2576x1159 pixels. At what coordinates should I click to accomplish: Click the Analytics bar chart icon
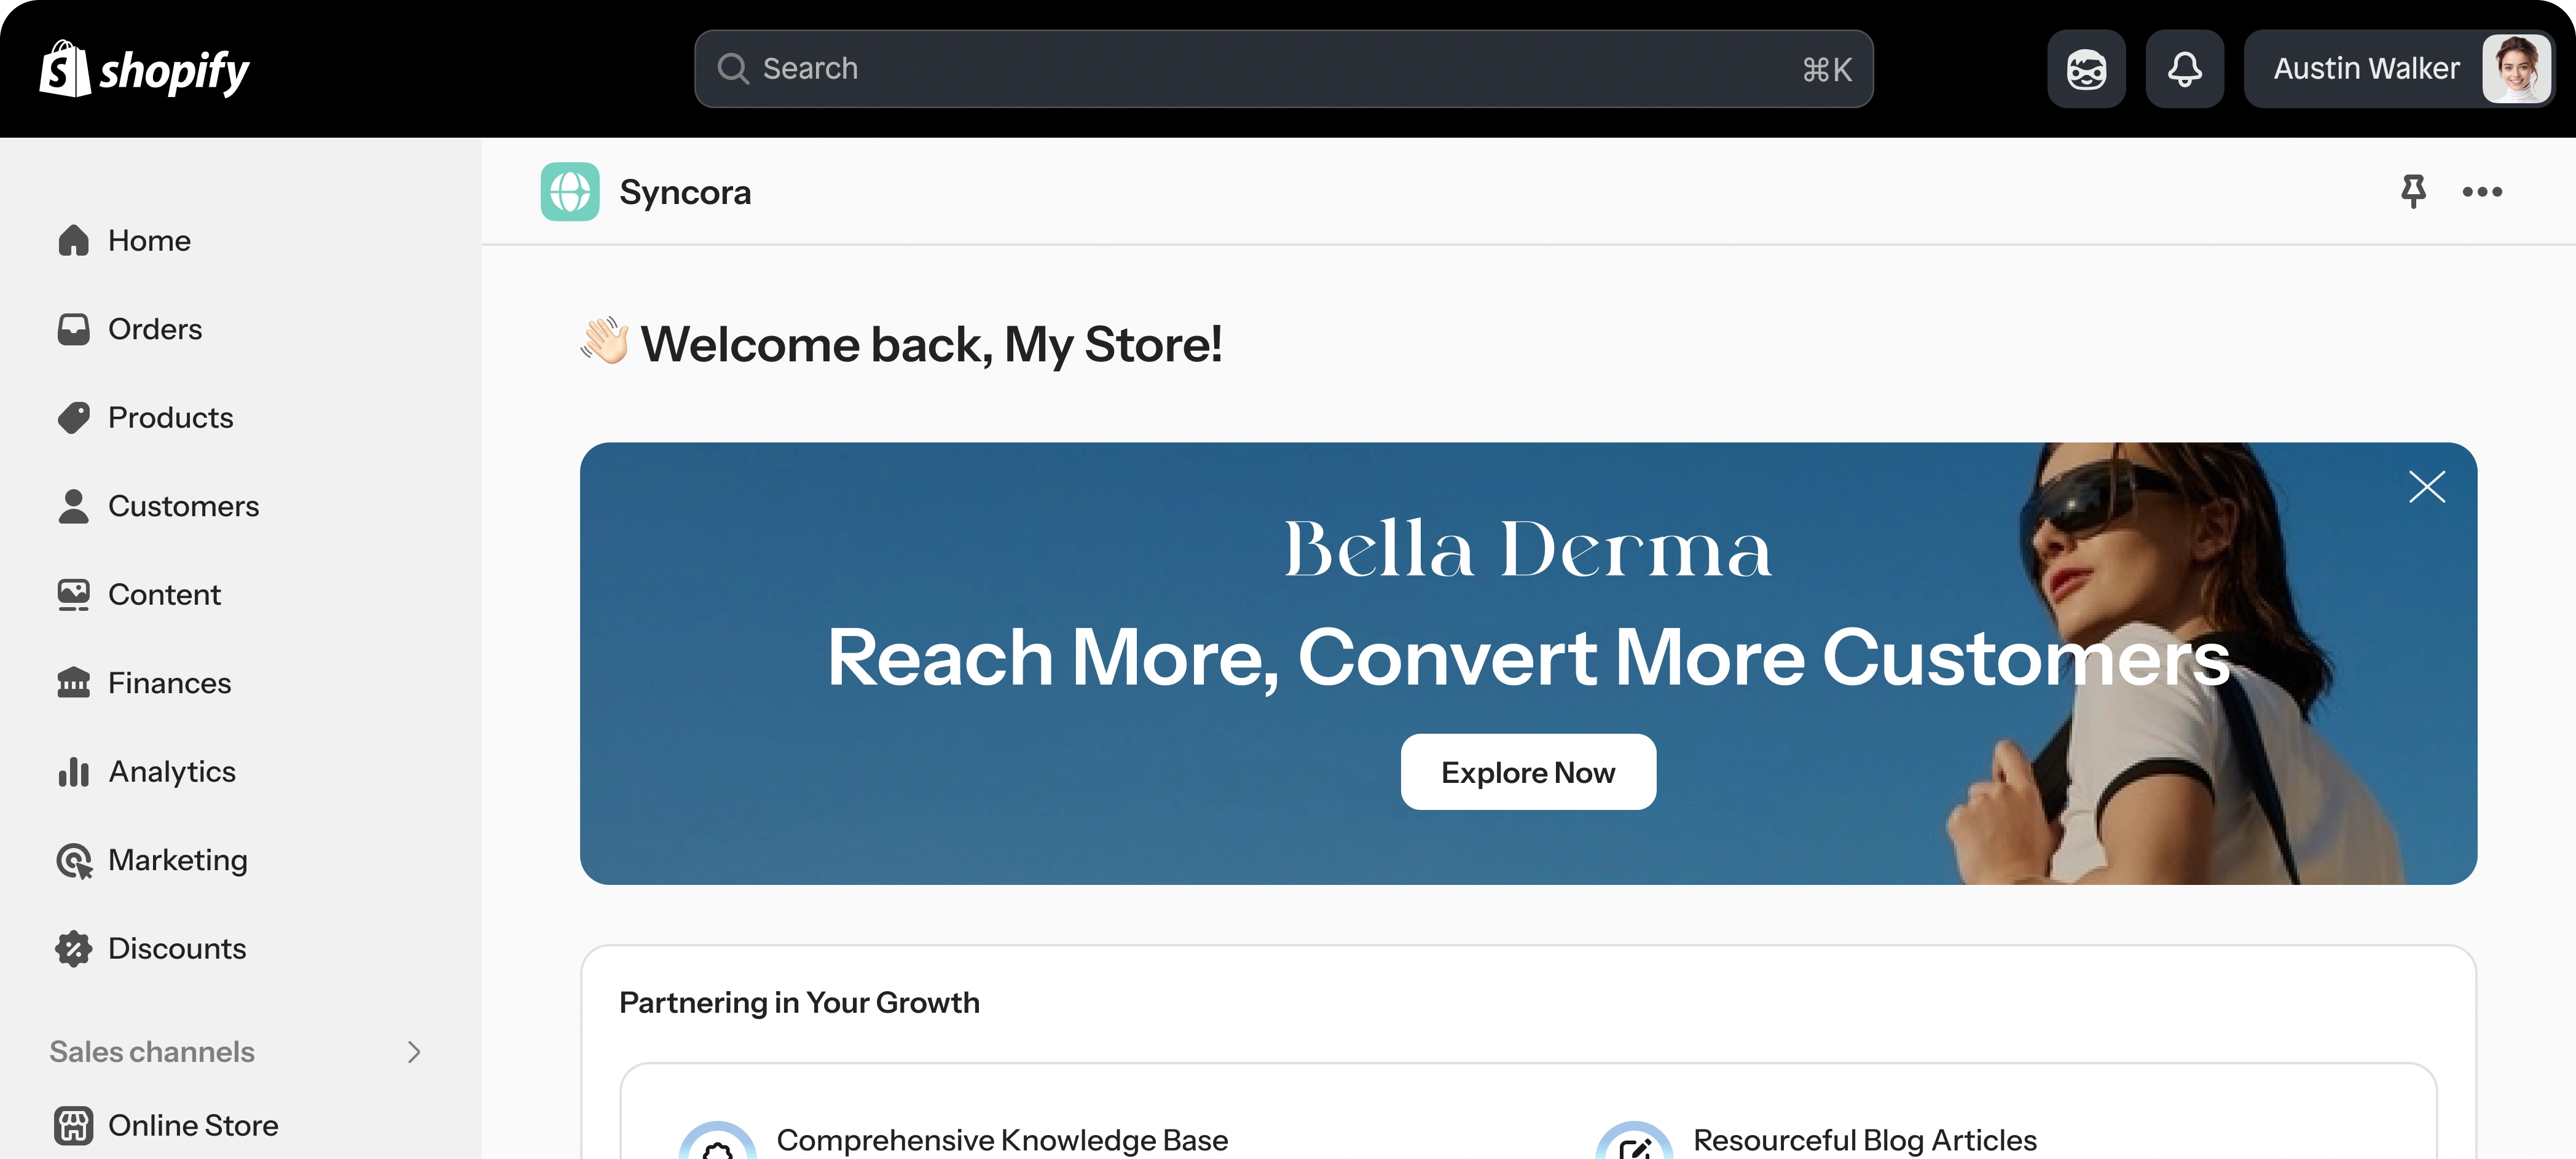click(x=73, y=772)
